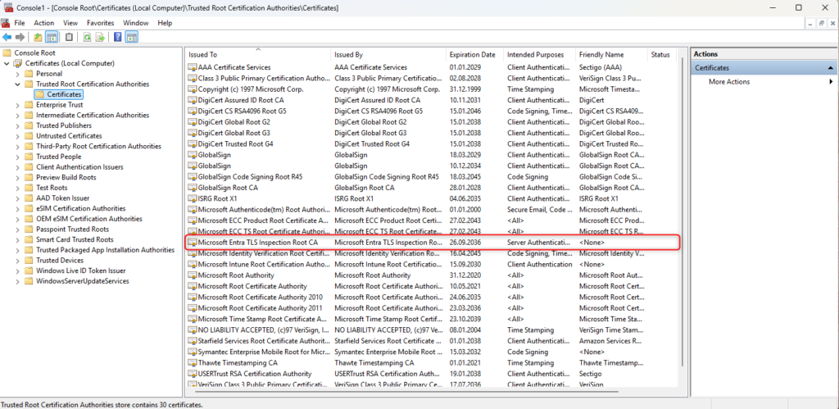Click certificate icon for Microsoft Root Authority
The width and height of the screenshot is (839, 409).
[x=193, y=275]
